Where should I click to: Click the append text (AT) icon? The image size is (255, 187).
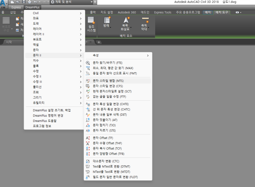pos(88,120)
